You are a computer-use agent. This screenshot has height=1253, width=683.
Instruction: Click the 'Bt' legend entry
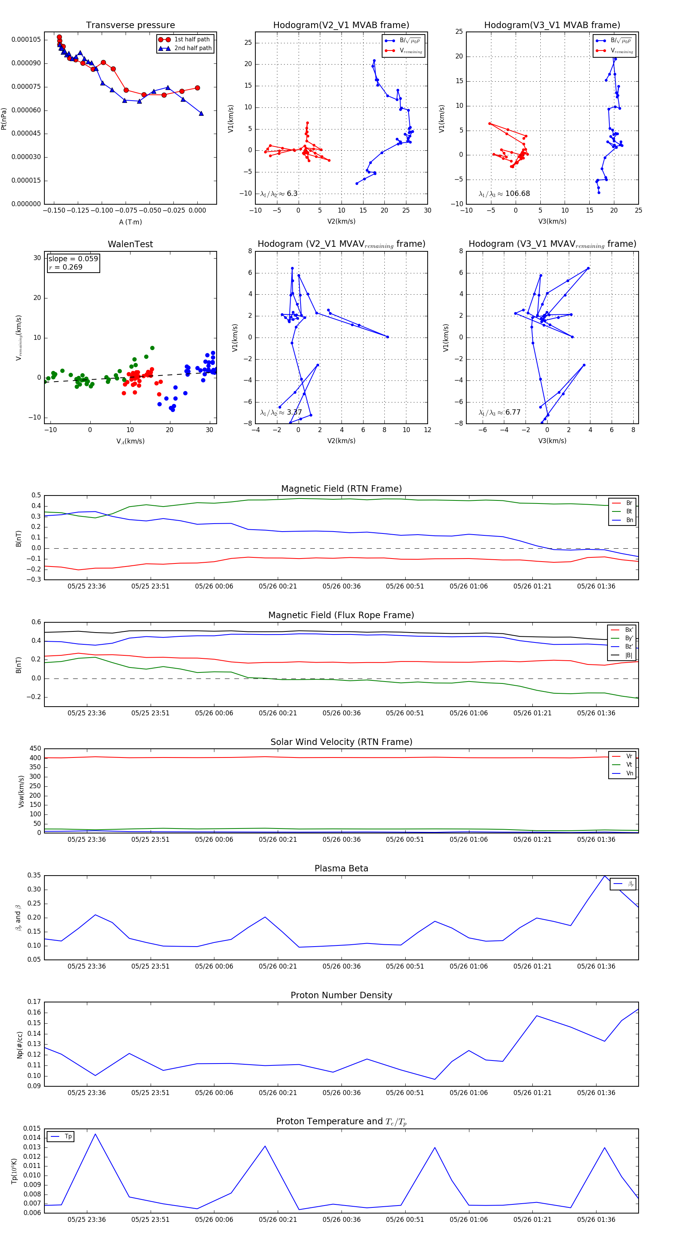pos(623,511)
